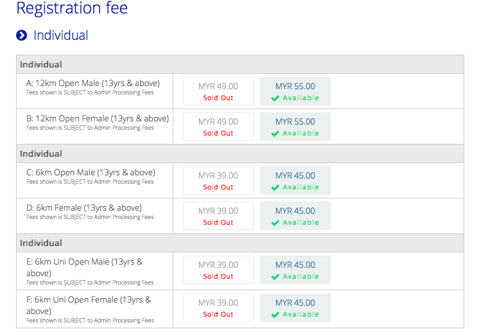Click sold out MYR 49.00 for 12km Male

click(218, 91)
